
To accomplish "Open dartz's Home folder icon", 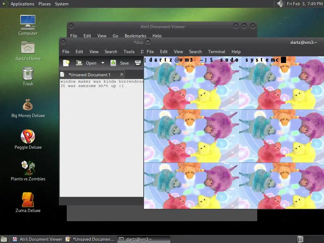I will point(28,51).
